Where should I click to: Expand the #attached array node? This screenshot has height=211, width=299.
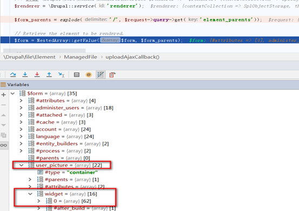pyautogui.click(x=21, y=115)
